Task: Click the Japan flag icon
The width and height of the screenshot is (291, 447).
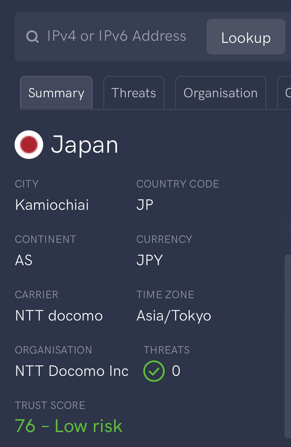Action: pyautogui.click(x=29, y=145)
